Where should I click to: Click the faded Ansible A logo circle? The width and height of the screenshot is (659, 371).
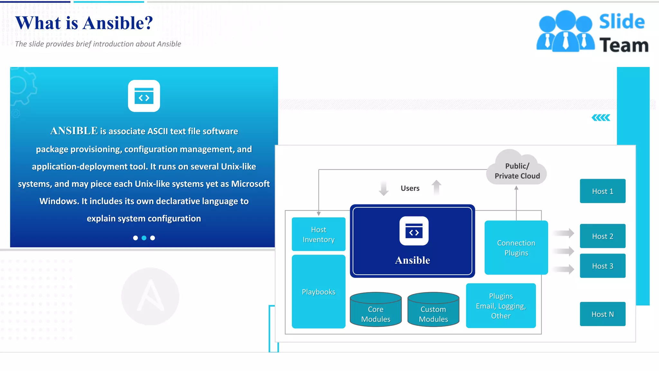tap(150, 296)
